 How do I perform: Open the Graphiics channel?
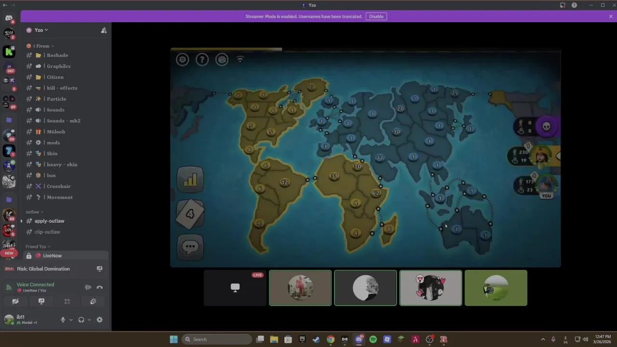(x=67, y=66)
